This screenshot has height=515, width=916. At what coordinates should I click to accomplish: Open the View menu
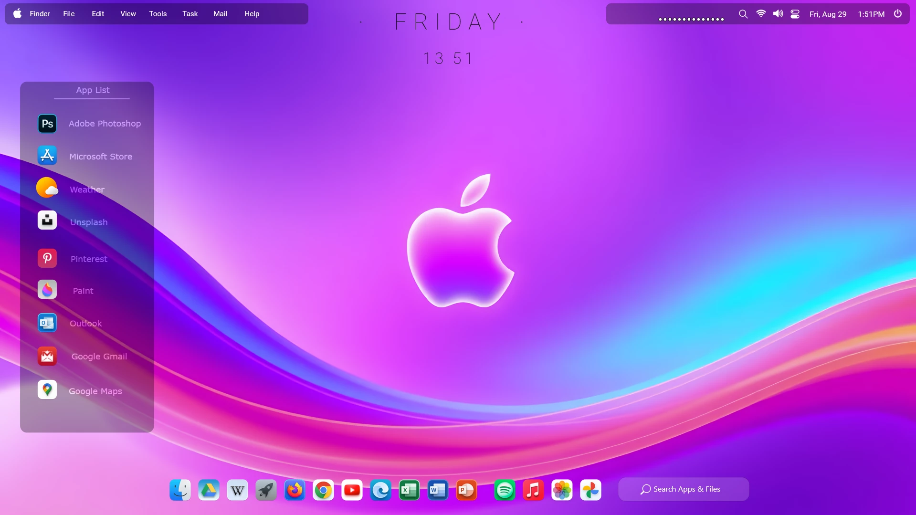[128, 14]
